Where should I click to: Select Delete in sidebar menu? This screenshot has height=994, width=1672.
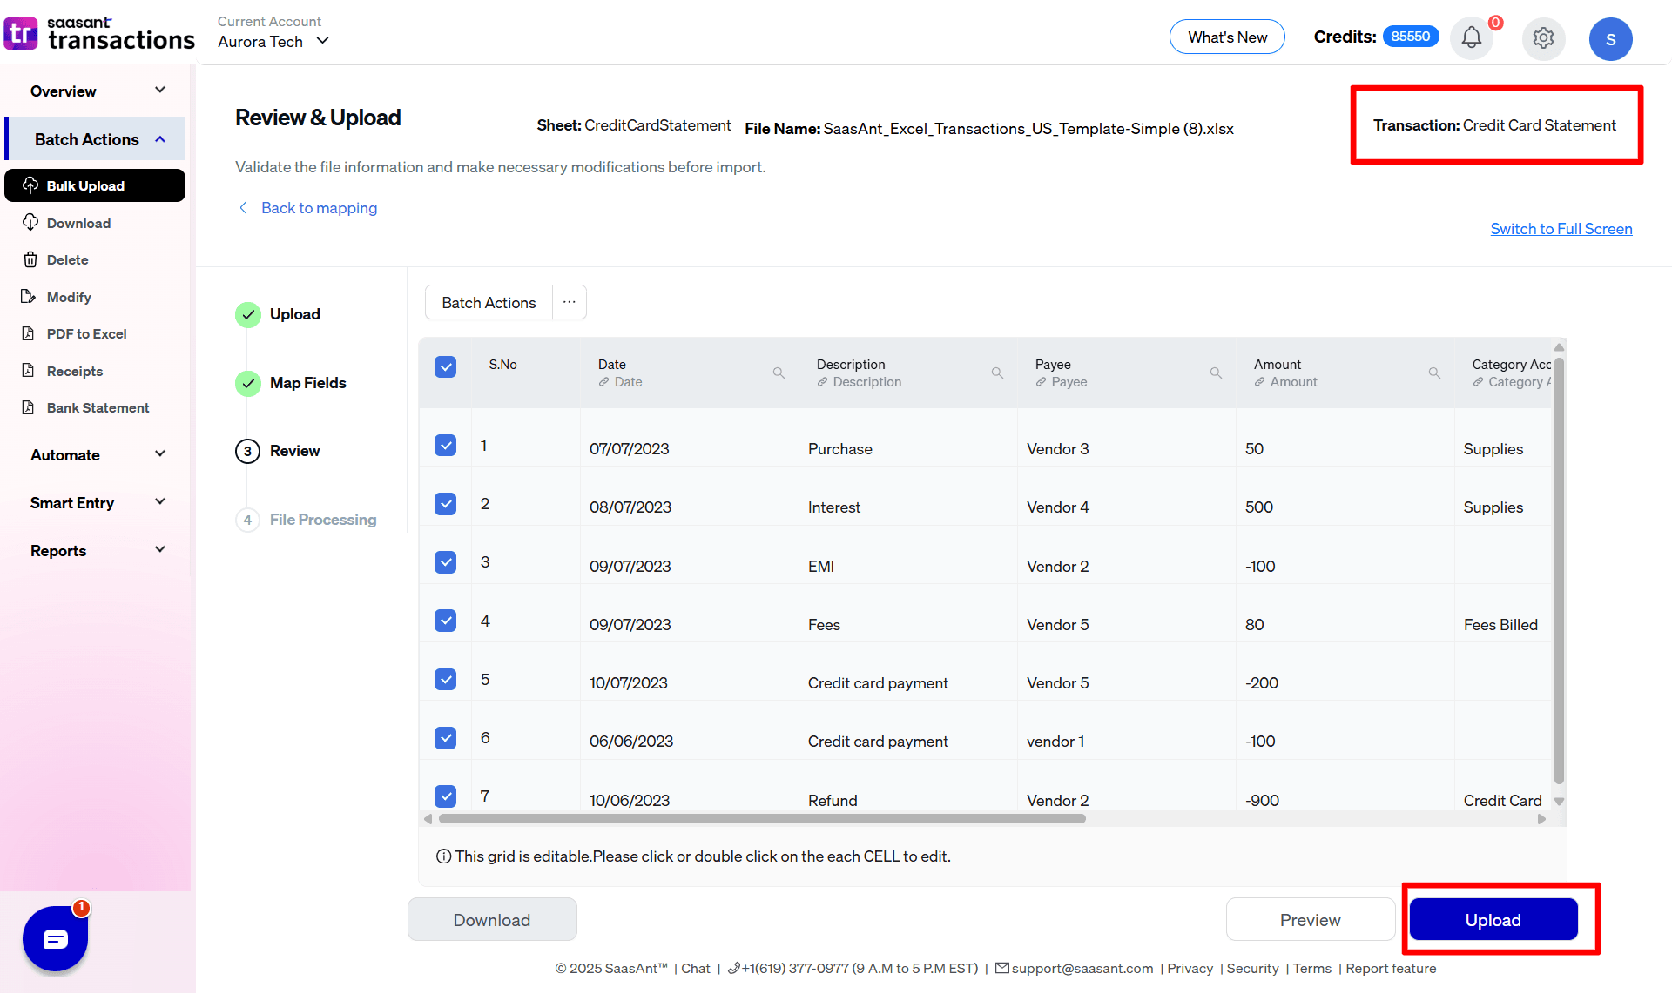coord(68,259)
